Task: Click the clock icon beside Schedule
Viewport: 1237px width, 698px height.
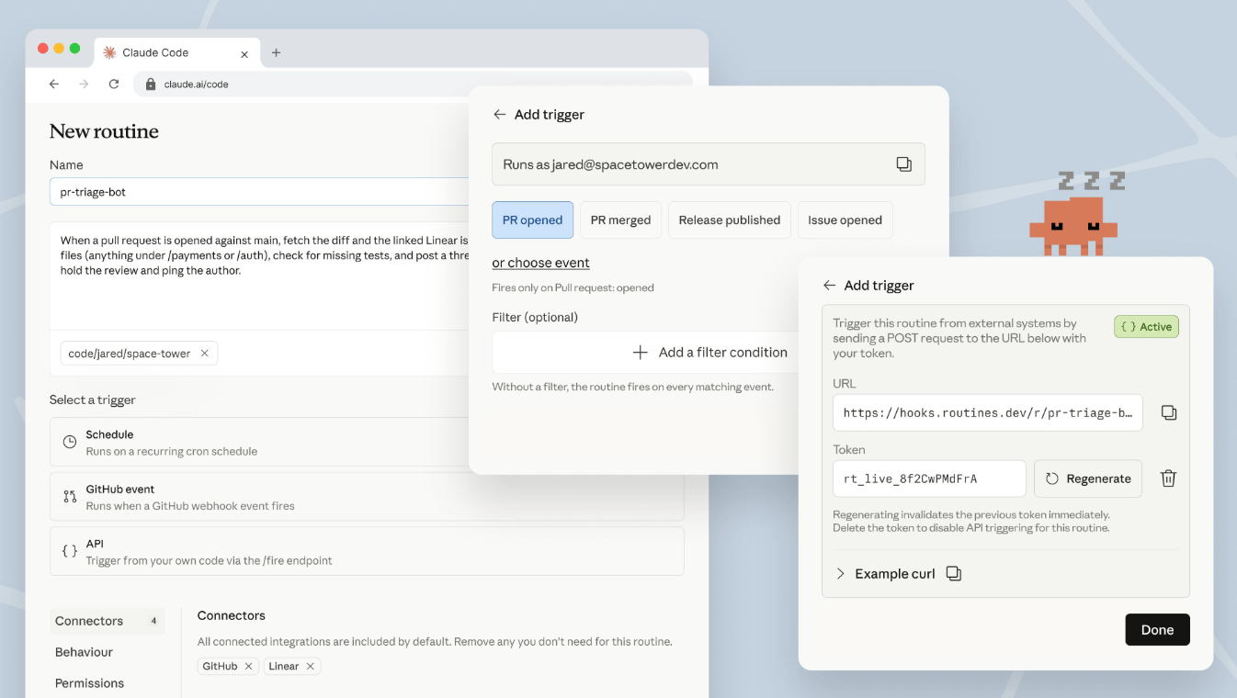Action: pos(70,443)
